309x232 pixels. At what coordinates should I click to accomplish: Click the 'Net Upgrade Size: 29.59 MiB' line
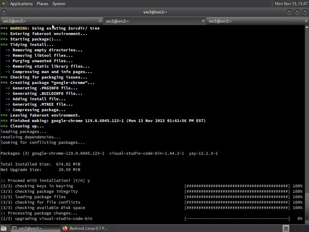pos(40,170)
